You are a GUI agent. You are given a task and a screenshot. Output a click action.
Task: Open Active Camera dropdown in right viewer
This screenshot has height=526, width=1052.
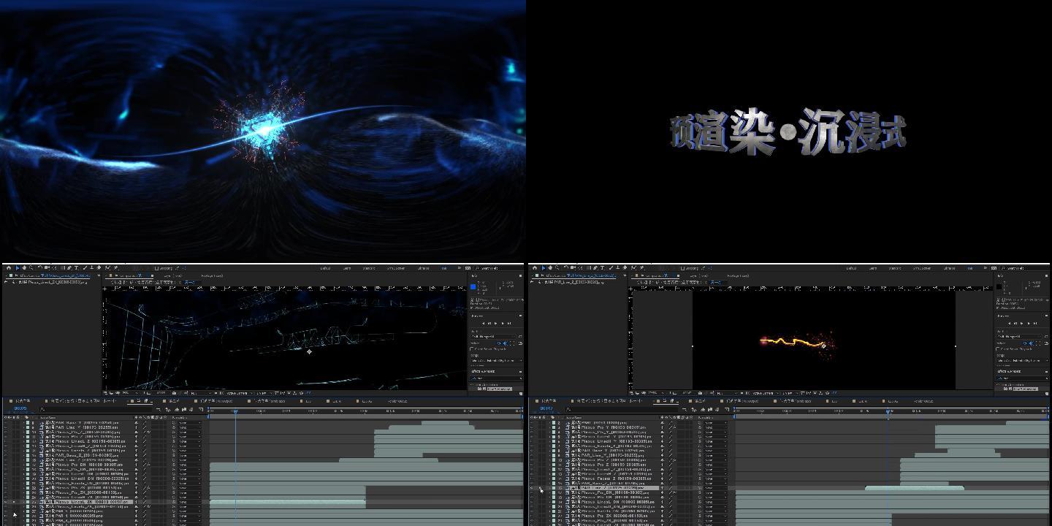(x=766, y=393)
